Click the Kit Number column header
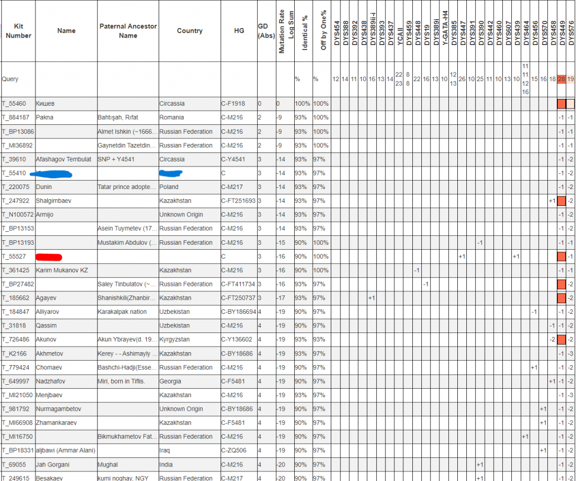Viewport: 576px width, 481px height. tap(18, 31)
